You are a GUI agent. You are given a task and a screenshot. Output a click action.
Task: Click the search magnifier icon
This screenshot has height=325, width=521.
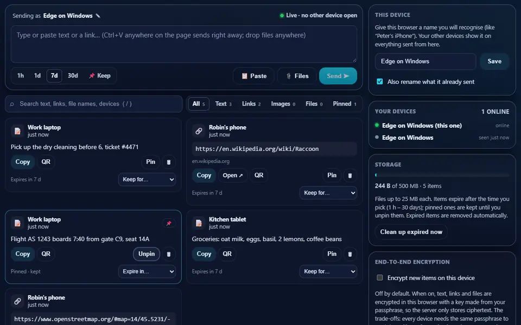pyautogui.click(x=12, y=104)
